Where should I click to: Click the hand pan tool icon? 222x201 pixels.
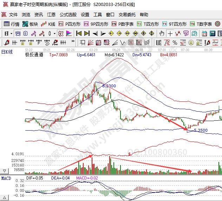click(x=162, y=33)
